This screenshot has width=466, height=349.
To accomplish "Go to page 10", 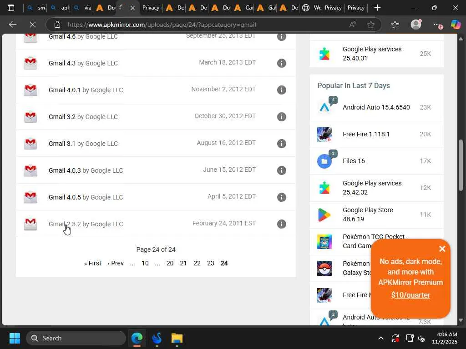I will point(145,263).
